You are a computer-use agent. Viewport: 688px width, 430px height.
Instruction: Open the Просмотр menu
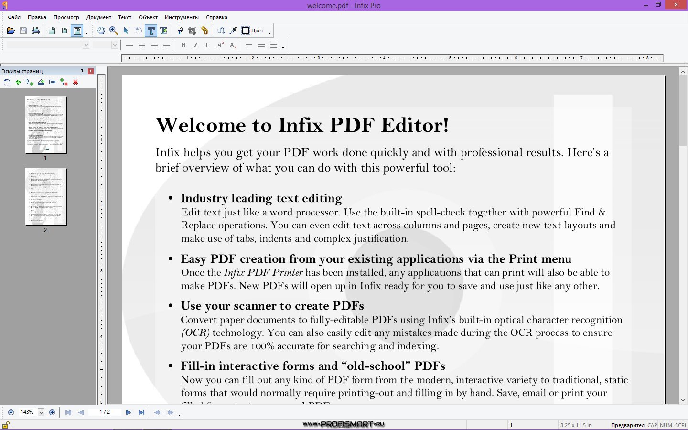pyautogui.click(x=66, y=17)
